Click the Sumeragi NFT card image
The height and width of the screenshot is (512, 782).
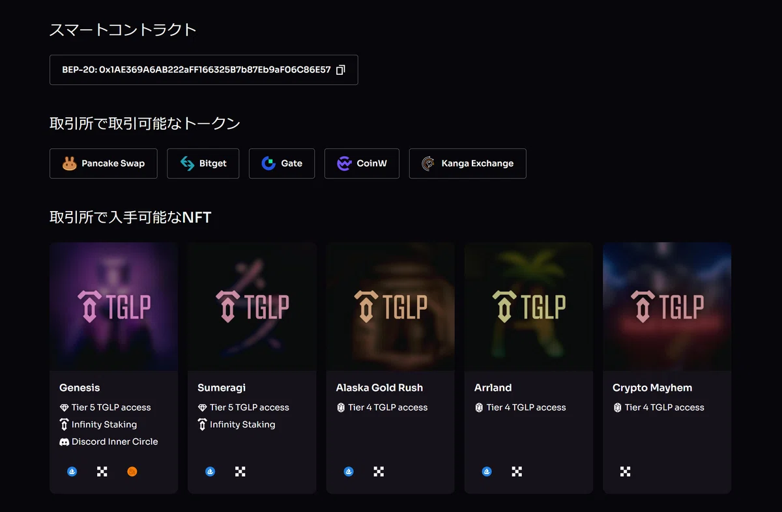[x=252, y=307]
